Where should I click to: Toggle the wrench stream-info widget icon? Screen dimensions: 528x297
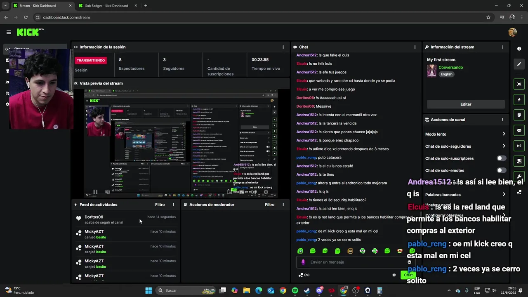(x=519, y=176)
